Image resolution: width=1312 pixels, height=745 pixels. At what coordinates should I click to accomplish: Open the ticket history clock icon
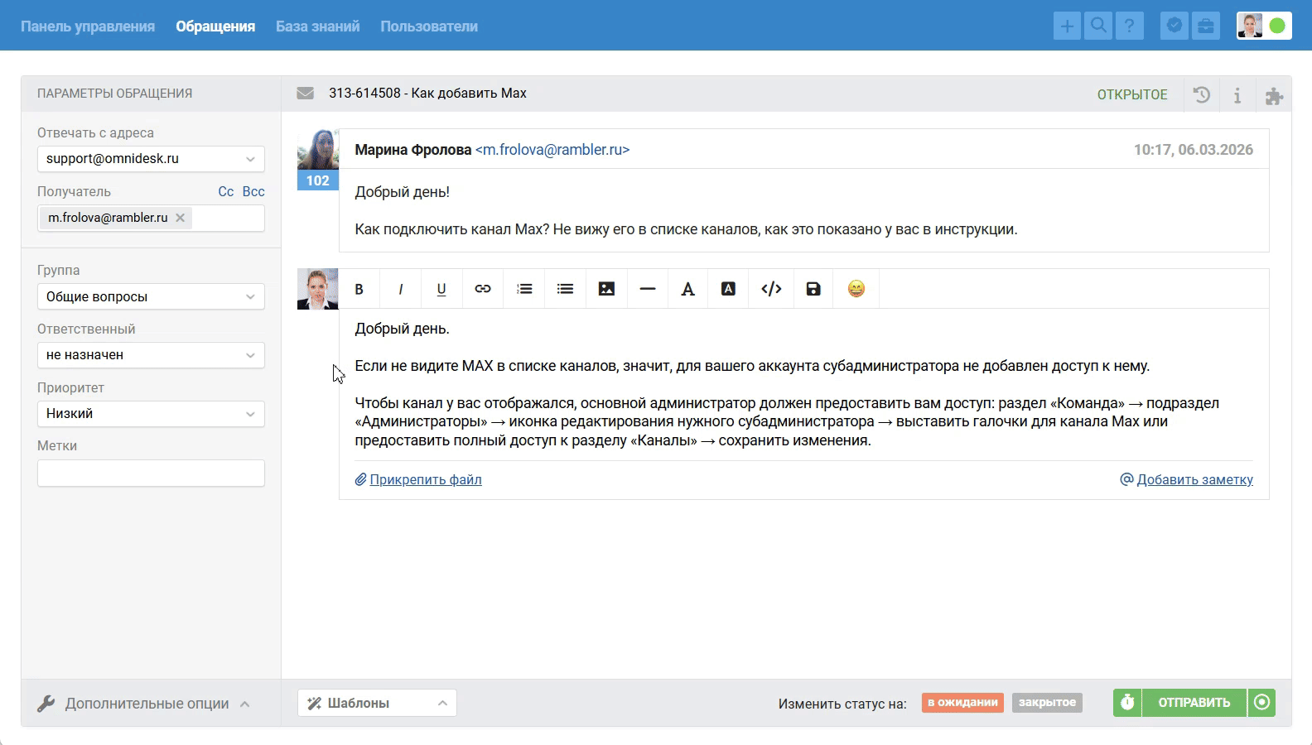(1201, 94)
